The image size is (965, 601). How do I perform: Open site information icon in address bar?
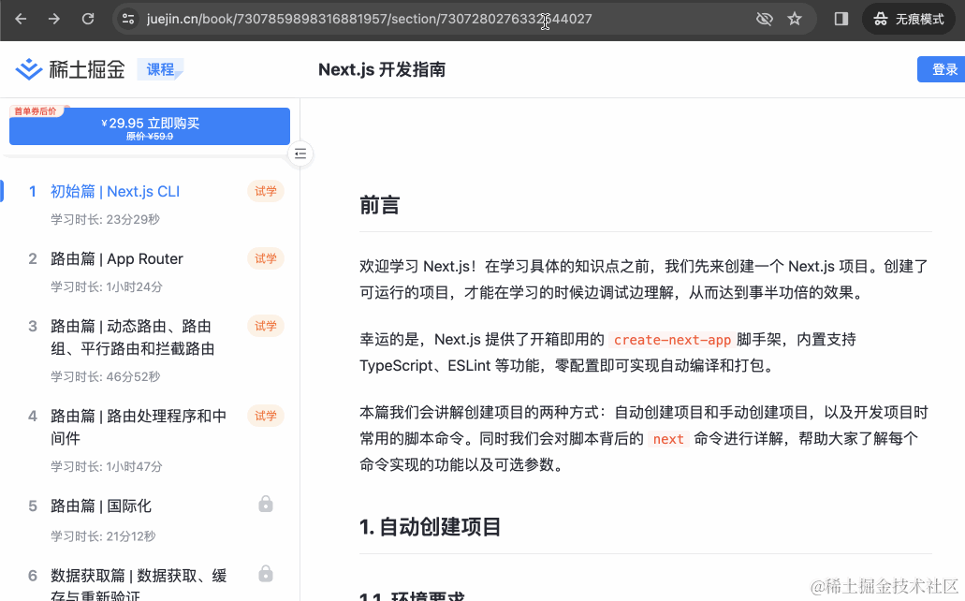128,19
